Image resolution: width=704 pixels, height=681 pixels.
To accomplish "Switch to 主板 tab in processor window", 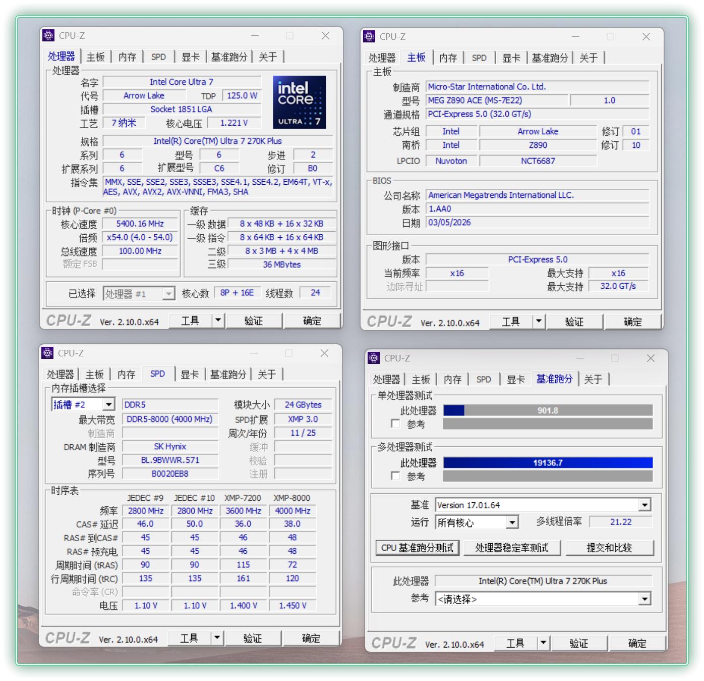I will 95,57.
